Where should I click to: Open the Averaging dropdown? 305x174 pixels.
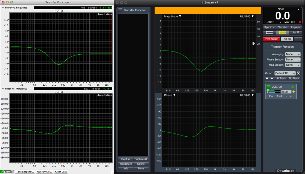tap(292, 54)
